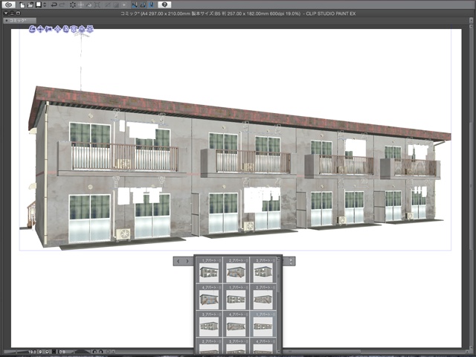
Task: Toggle Snap to Special Ruler
Action: tap(143, 4)
